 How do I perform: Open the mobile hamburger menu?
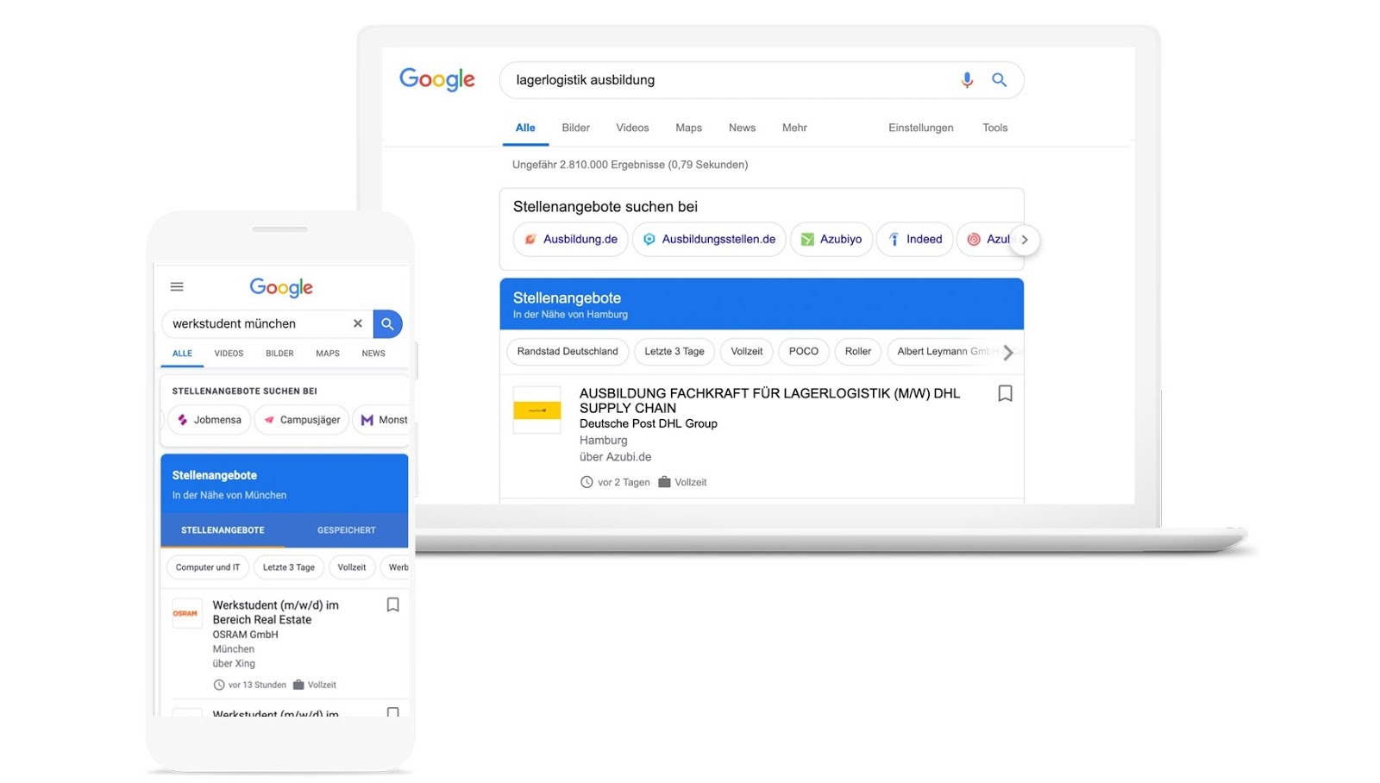click(x=177, y=287)
